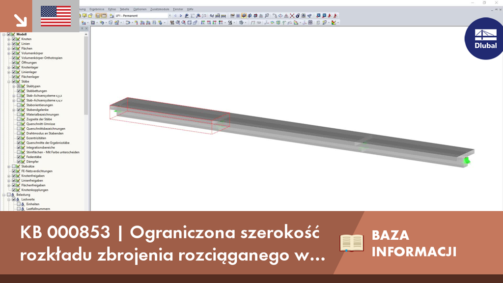This screenshot has width=503, height=283.
Task: Click the highlighted orange display icon in top toolbar
Action: (244, 16)
